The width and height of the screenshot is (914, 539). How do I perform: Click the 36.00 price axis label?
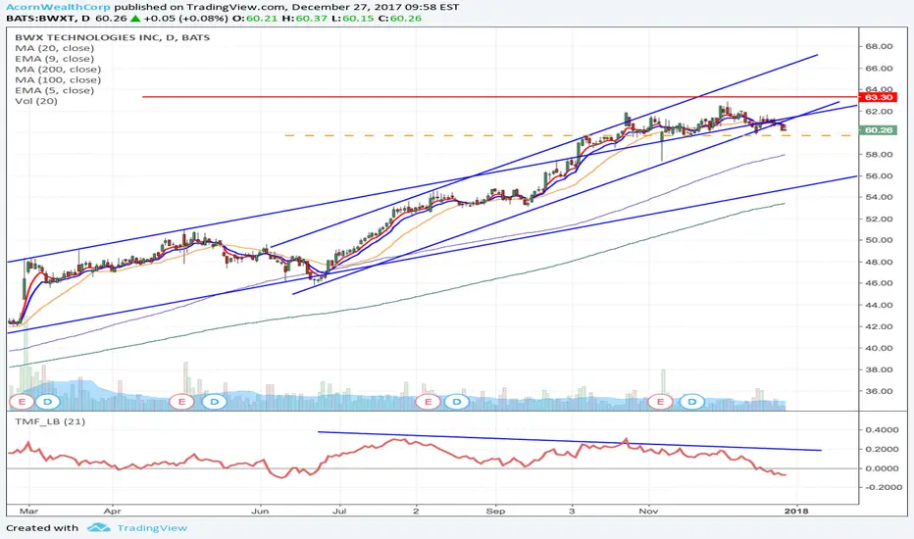coord(879,391)
